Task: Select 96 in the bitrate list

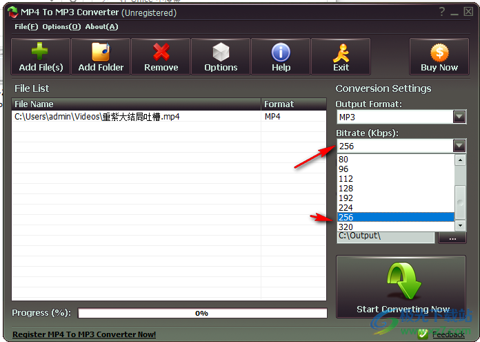Action: coord(395,169)
